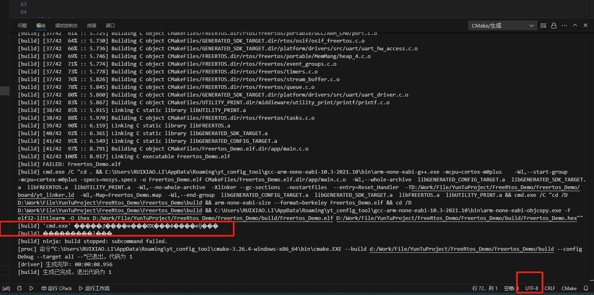This screenshot has width=594, height=295.
Task: Select the CMake language mode indicator
Action: point(569,289)
